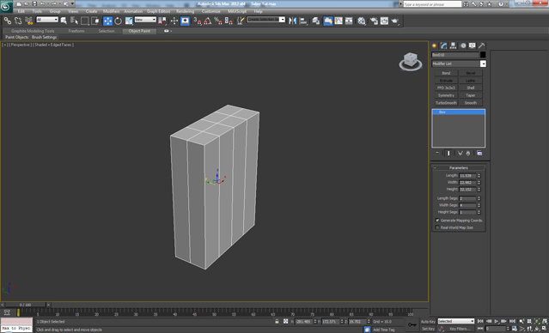
Task: Click the Align tool icon
Action: coord(303,21)
